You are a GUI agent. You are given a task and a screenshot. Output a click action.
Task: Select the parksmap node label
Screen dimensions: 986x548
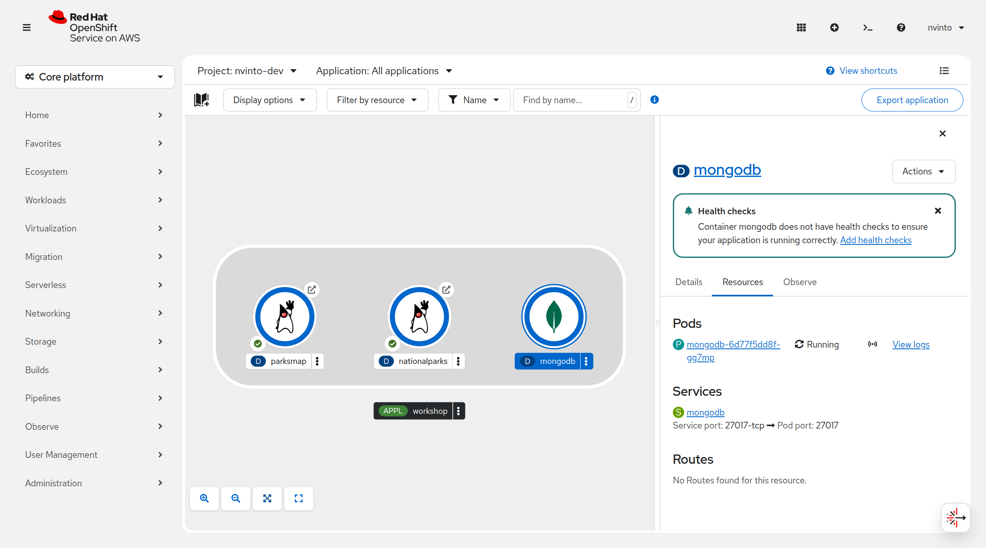click(278, 361)
